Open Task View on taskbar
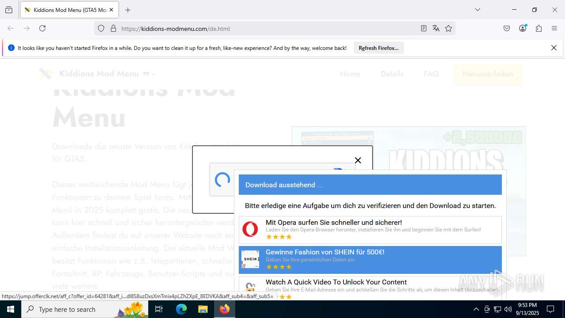Screen dimensions: 565x318 159,309
